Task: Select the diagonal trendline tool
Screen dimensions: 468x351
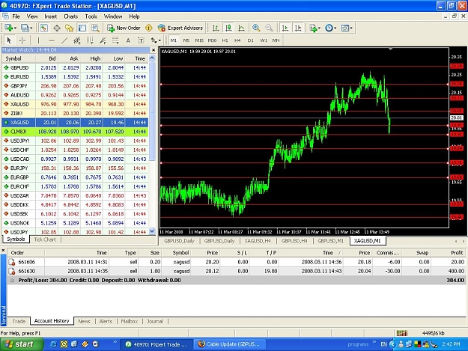Action: tap(64, 40)
